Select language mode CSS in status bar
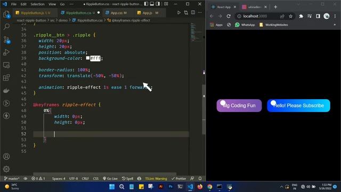The width and height of the screenshot is (341, 192). [x=96, y=179]
